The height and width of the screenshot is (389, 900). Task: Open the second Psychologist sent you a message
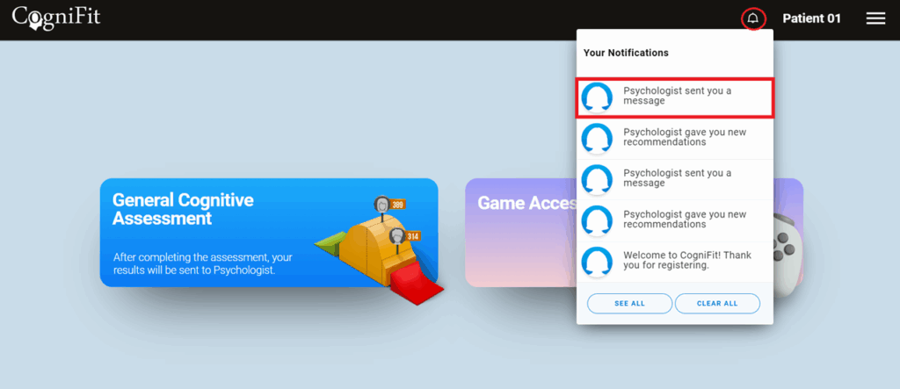click(x=675, y=180)
